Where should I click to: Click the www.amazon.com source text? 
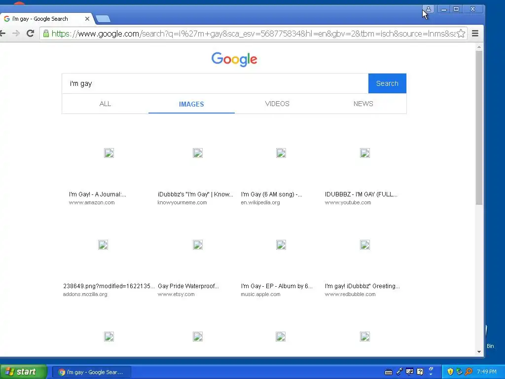92,202
